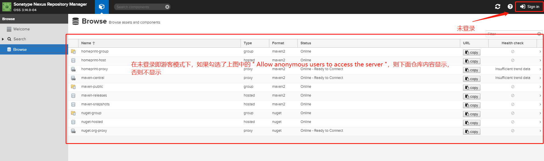Click nuget-group folder icon
This screenshot has height=161, width=544.
point(73,113)
